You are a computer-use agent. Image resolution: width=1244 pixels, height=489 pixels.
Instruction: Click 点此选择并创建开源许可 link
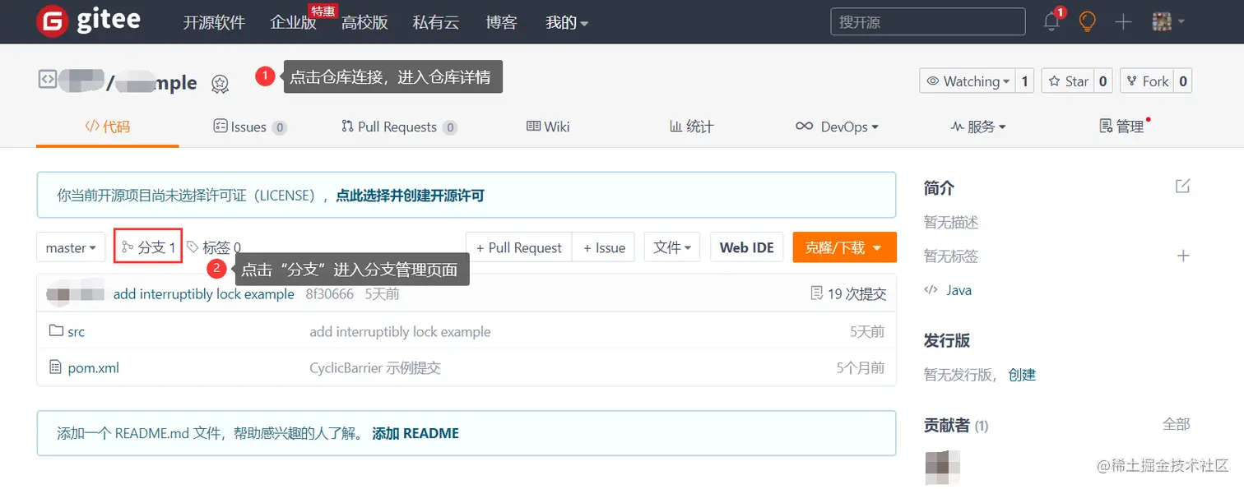[x=410, y=196]
